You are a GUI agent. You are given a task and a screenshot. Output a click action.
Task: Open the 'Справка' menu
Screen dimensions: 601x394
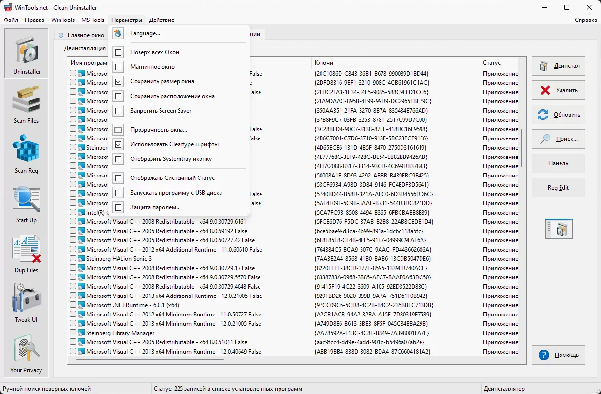[586, 20]
